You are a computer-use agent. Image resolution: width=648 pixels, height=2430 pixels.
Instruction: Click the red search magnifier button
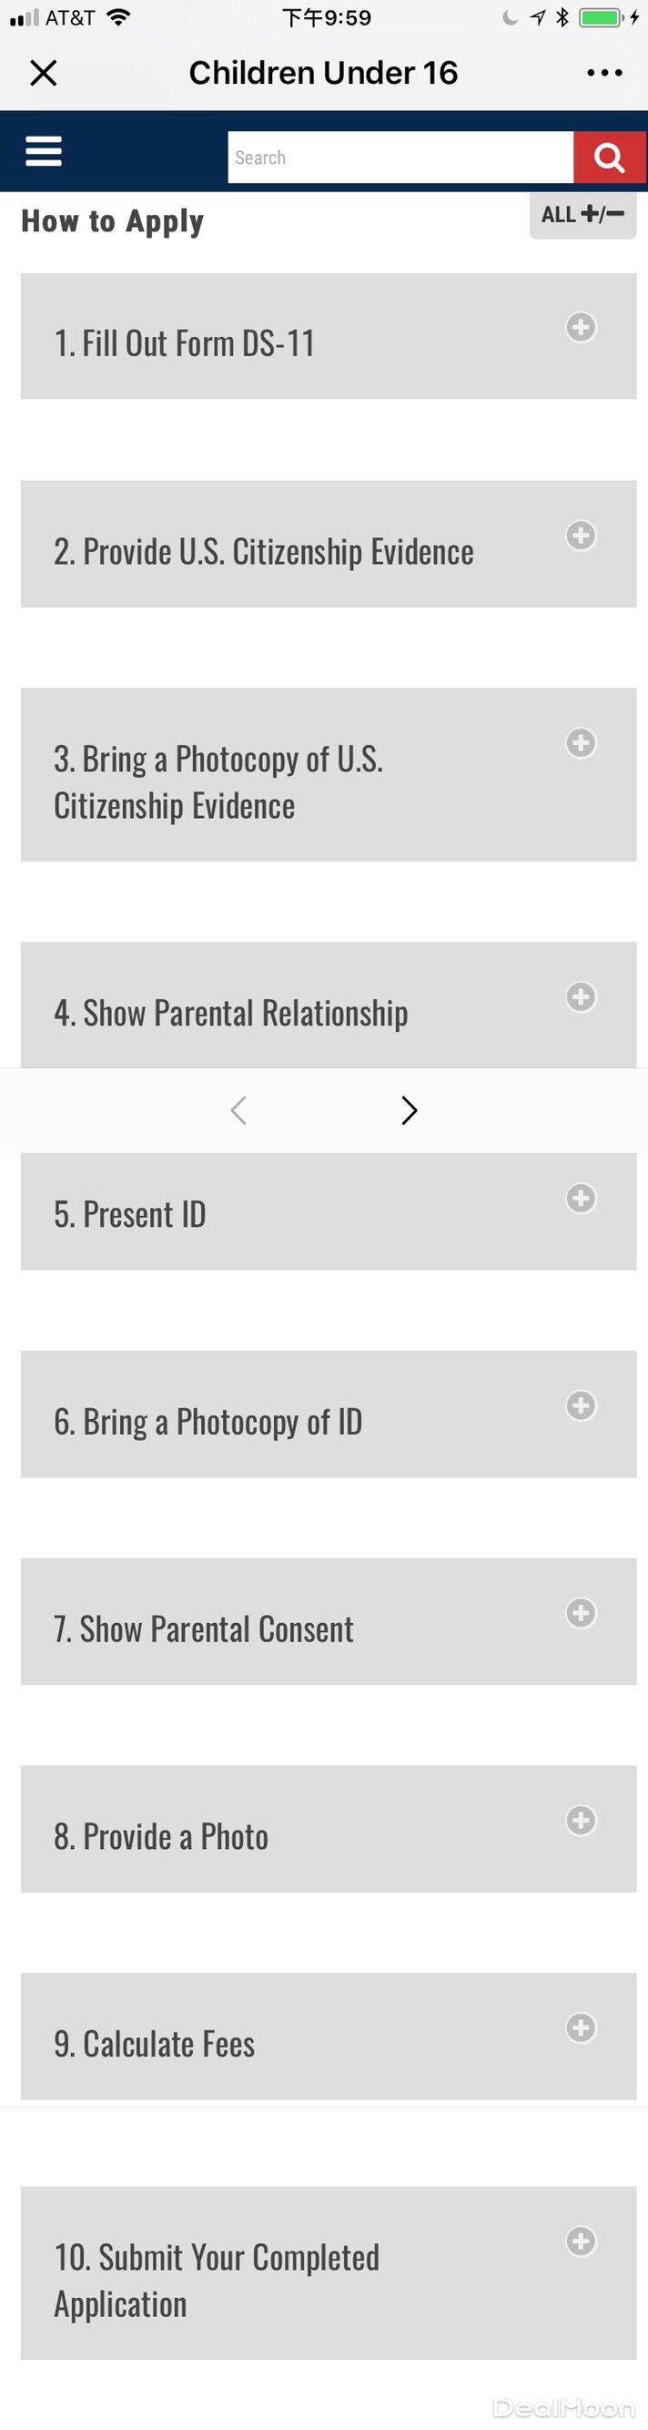(610, 158)
